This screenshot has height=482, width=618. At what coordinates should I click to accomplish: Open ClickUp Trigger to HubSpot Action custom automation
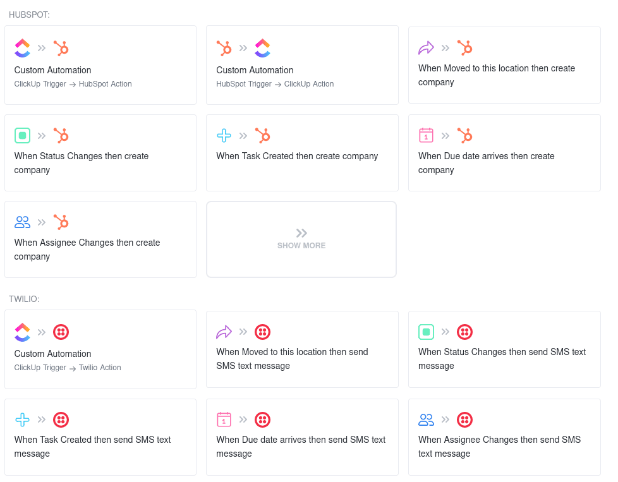pos(100,65)
